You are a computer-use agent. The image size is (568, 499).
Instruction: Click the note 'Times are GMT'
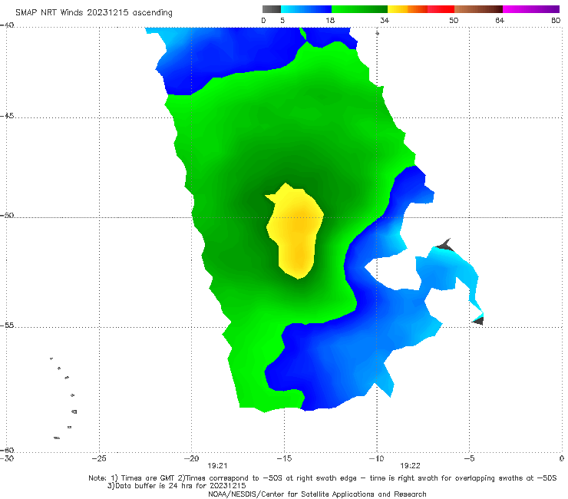point(149,478)
